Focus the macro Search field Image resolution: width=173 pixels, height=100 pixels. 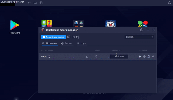[x=139, y=37]
